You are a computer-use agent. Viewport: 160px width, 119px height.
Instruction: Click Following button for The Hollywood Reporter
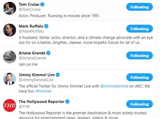139,104
